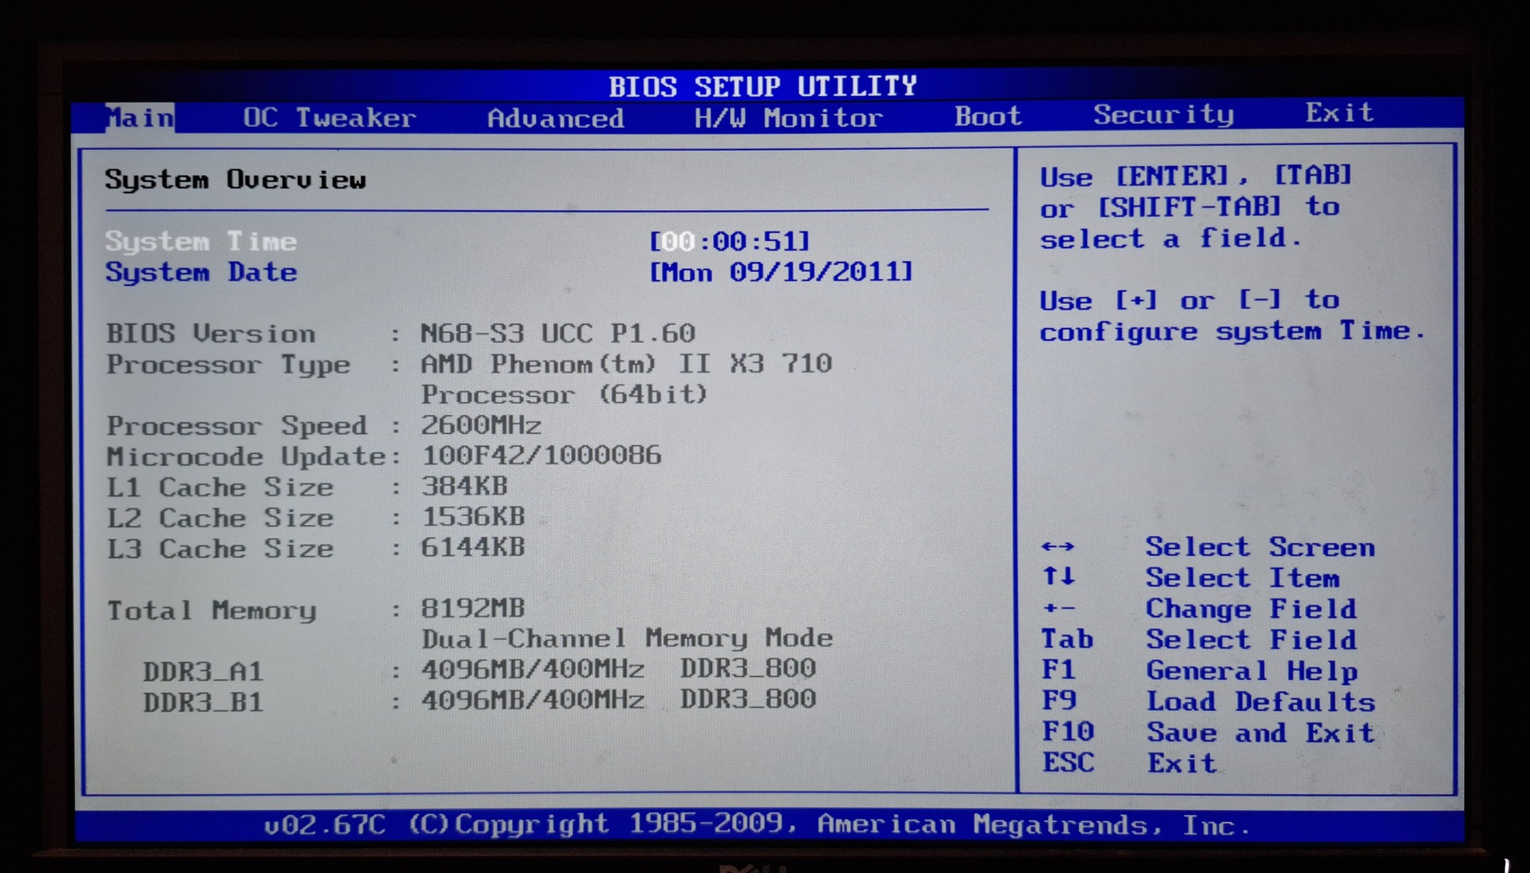1530x873 pixels.
Task: Click the DDR3_A1 slot label
Action: (203, 671)
